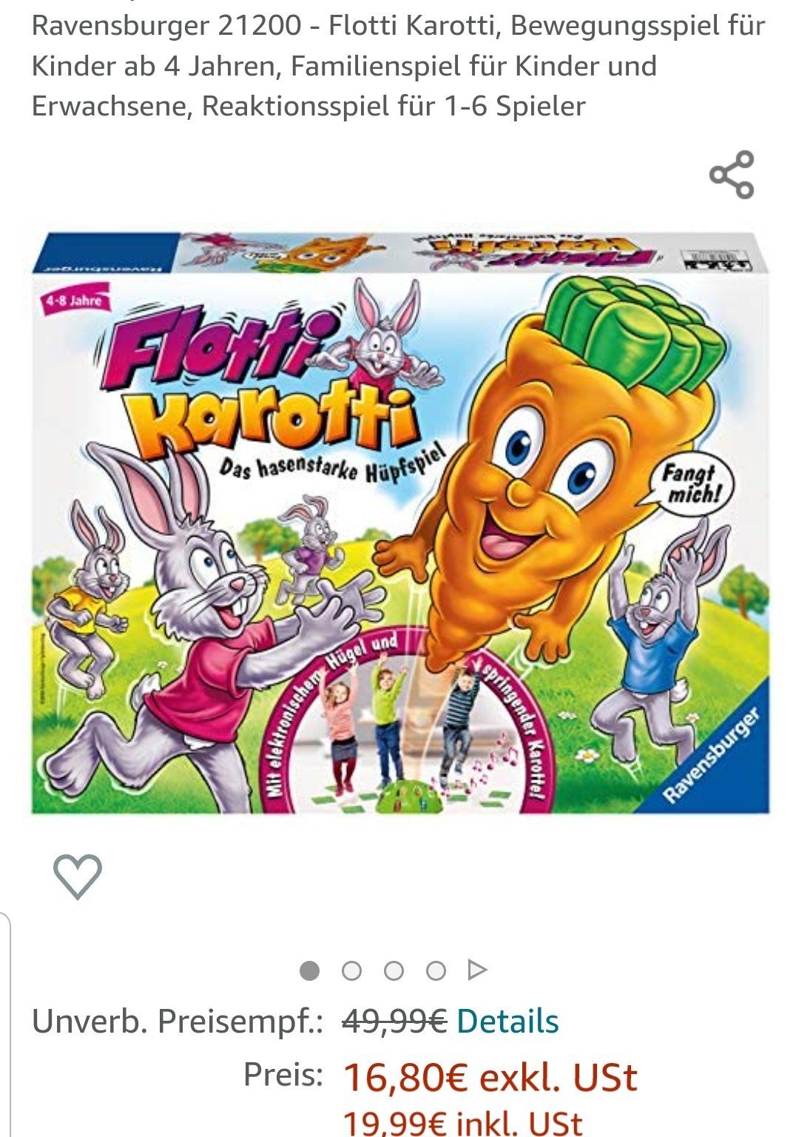Switch to the second product image dot

(351, 970)
